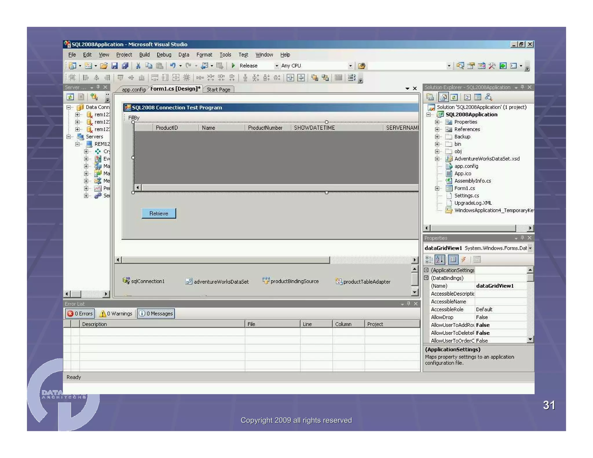Select adventureWorksDataSet in component tray
593x458 pixels.
click(217, 281)
